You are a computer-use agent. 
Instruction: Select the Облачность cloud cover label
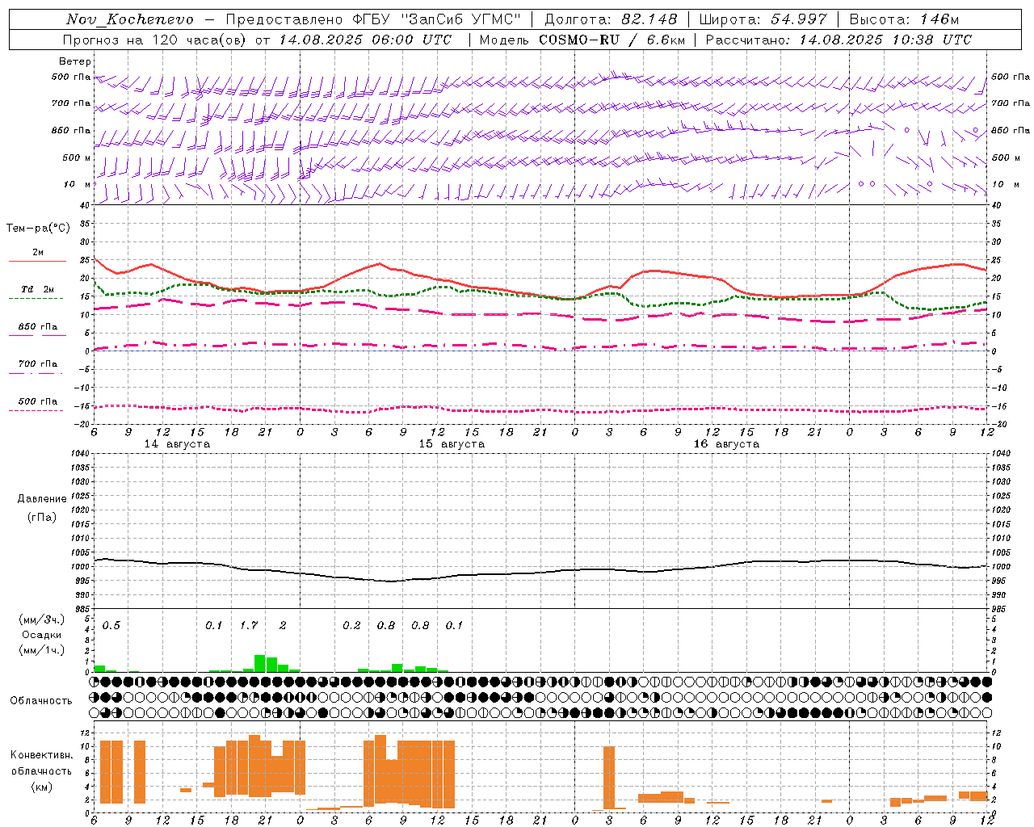click(x=41, y=701)
